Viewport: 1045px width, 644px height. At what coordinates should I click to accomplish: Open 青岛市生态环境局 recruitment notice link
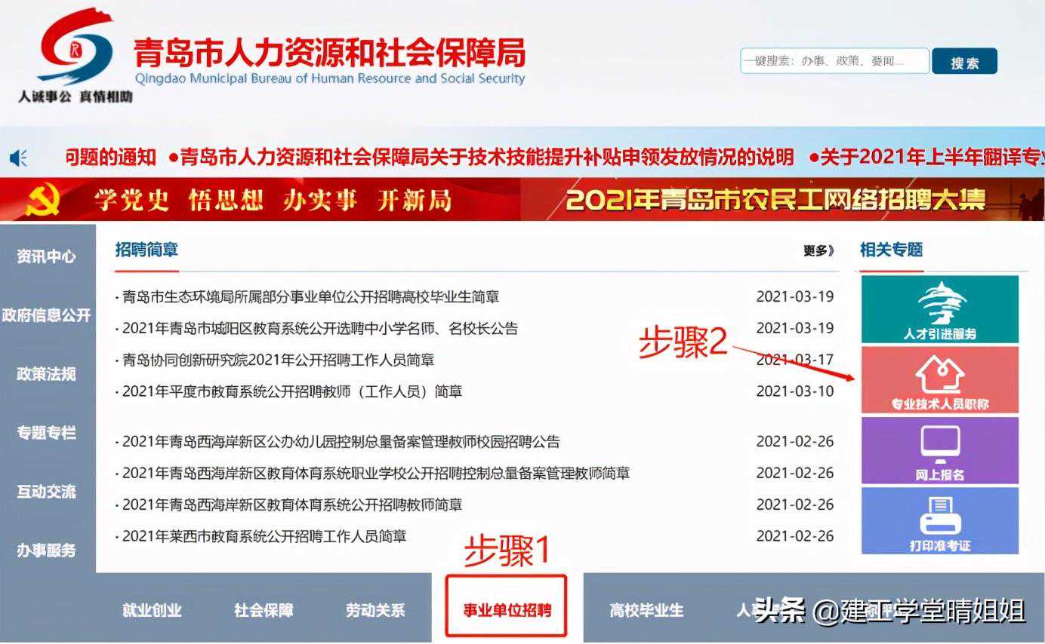[310, 297]
